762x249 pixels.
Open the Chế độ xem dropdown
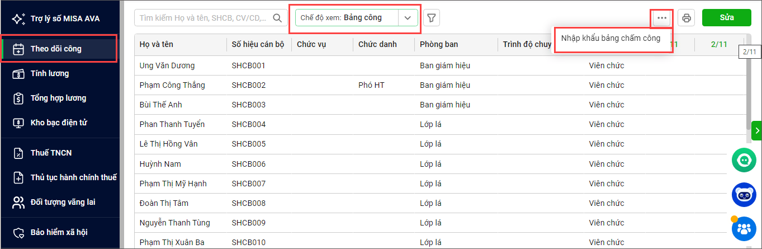pos(408,18)
